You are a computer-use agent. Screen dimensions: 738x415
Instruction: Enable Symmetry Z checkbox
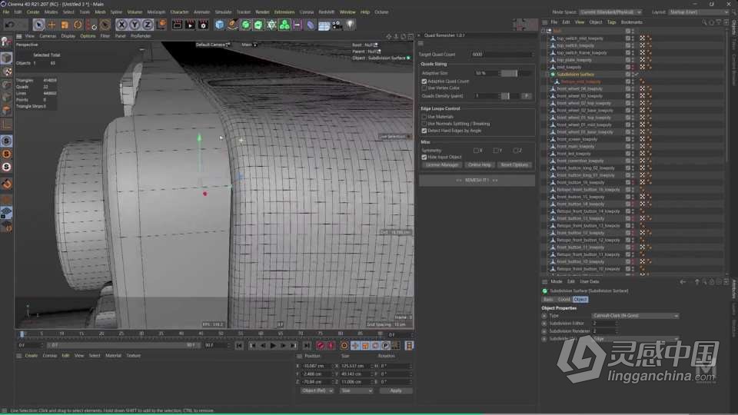pyautogui.click(x=515, y=151)
